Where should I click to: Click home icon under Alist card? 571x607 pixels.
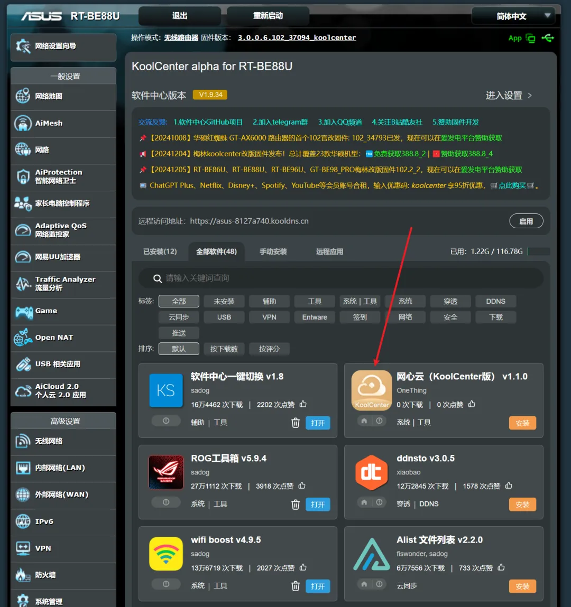pyautogui.click(x=364, y=584)
